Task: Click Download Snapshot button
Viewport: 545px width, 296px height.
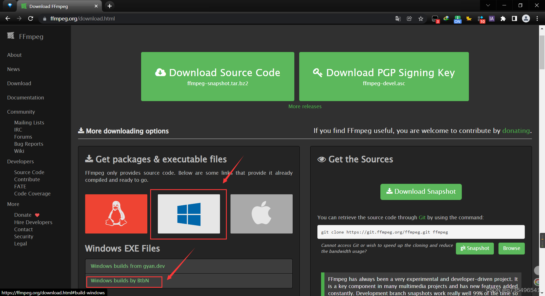Action: tap(421, 192)
